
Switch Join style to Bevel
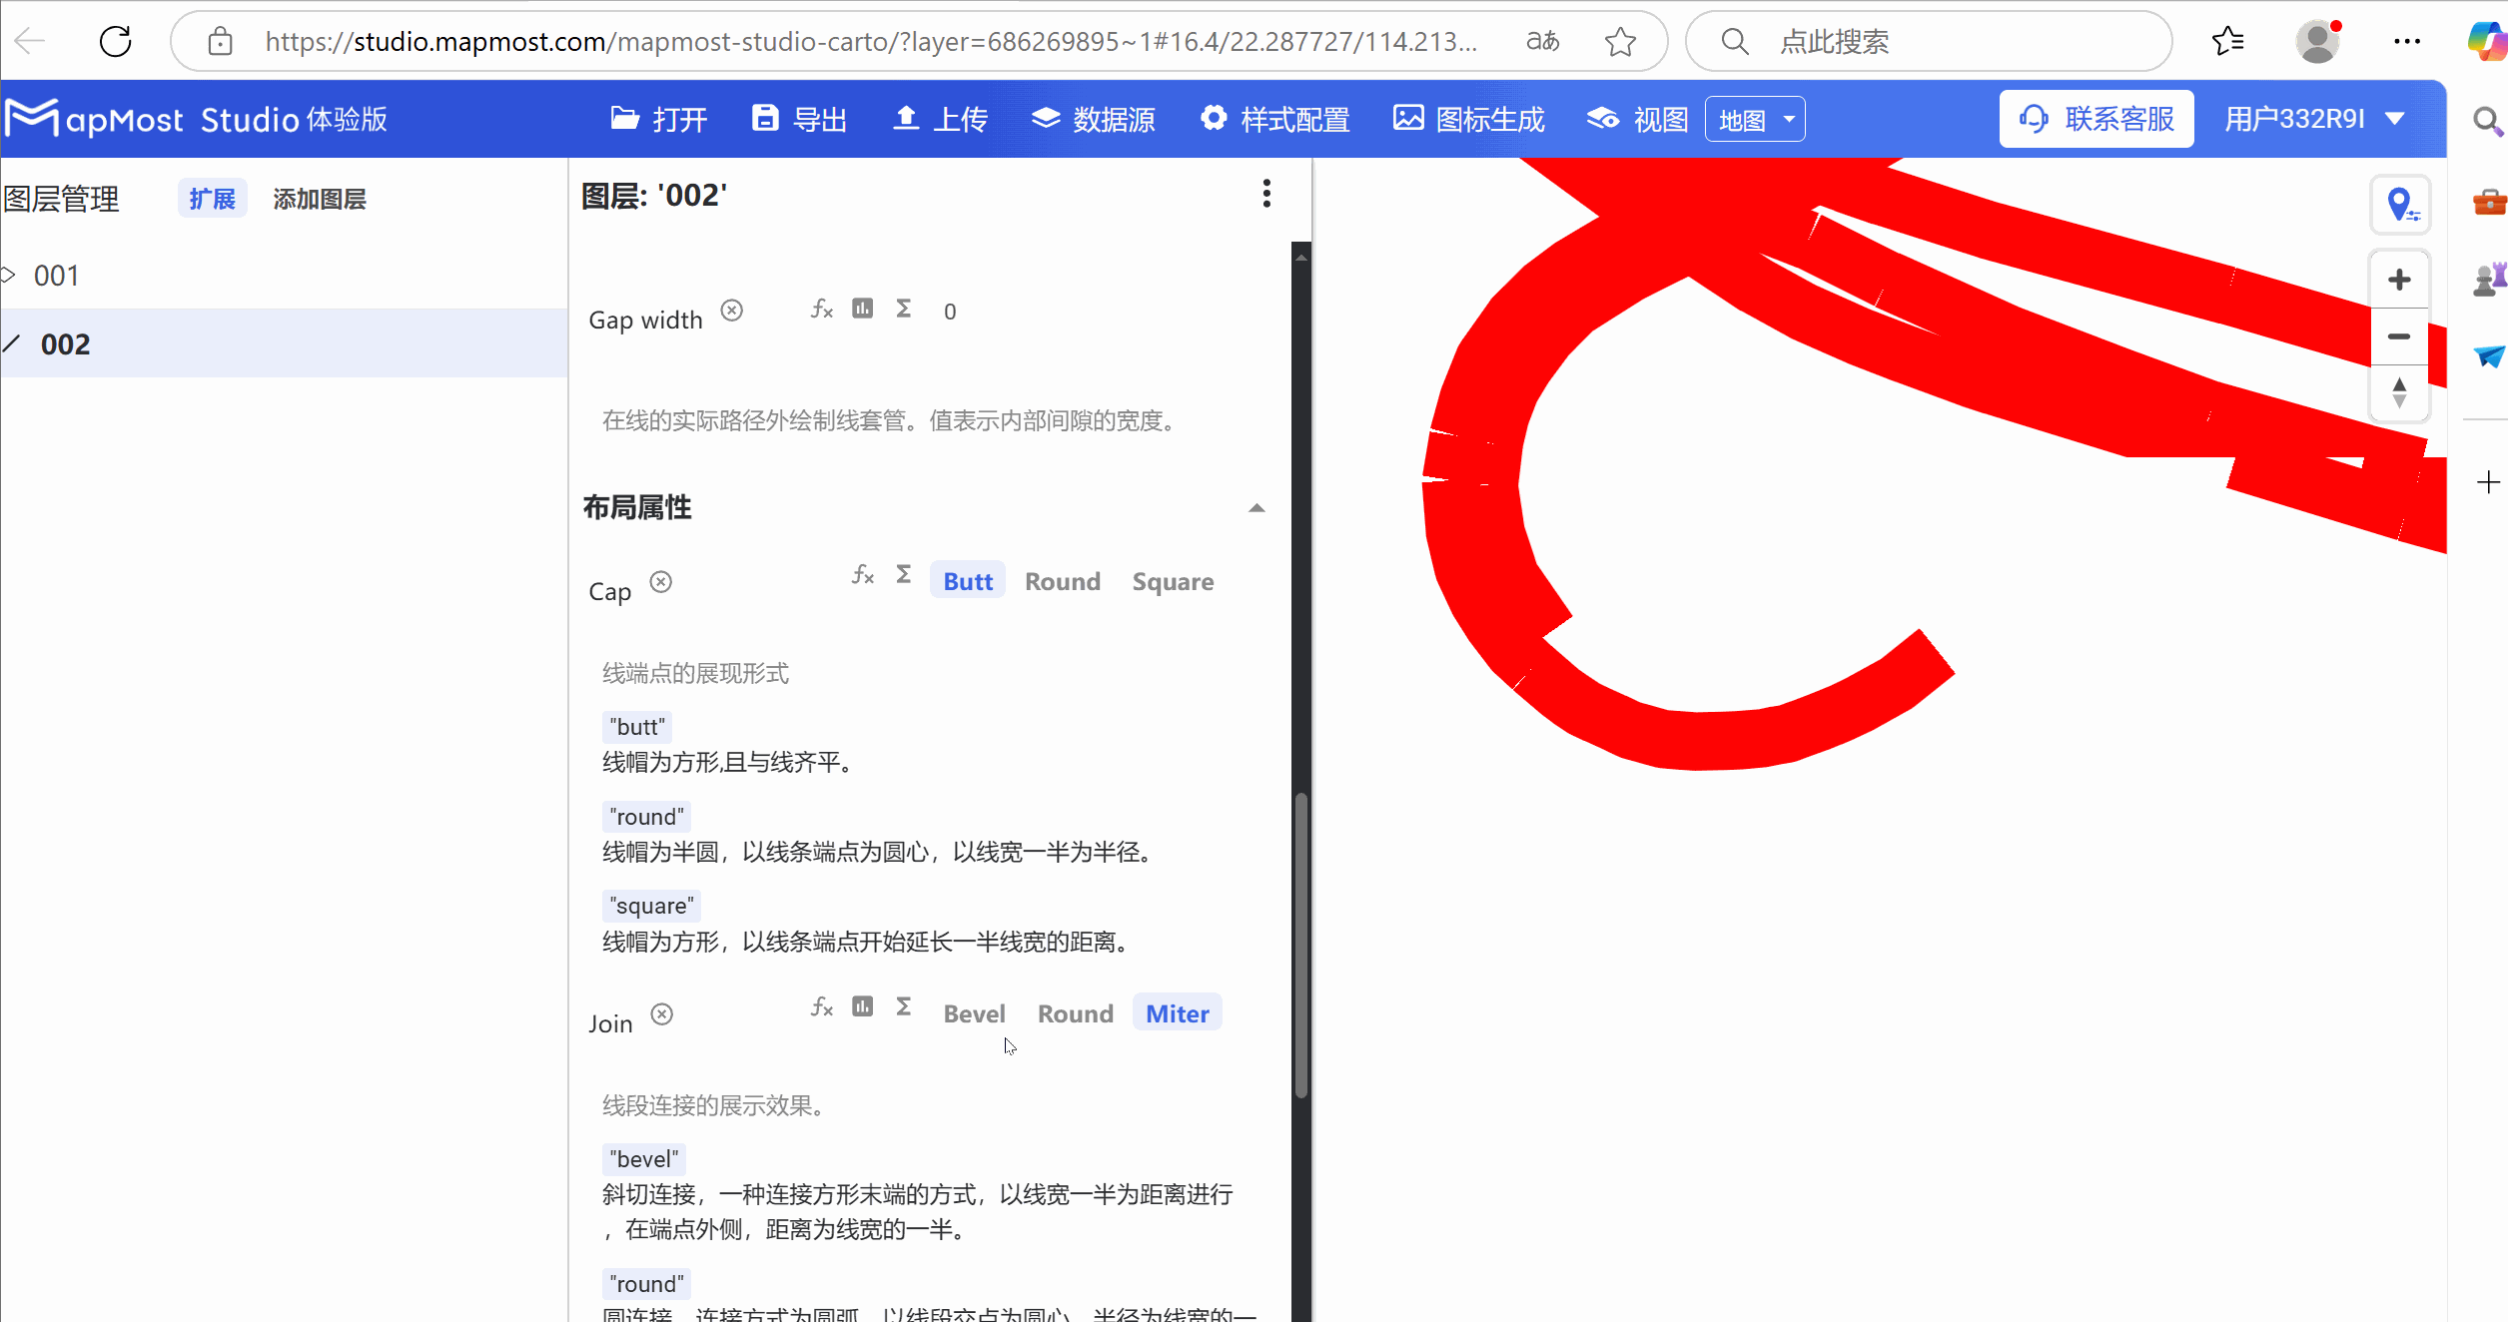(974, 1013)
